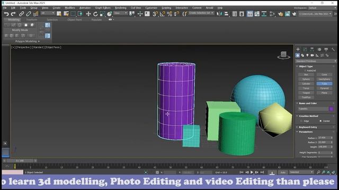Open the selection filter All dropdown
Screen dimensions: 339x190
(48, 13)
